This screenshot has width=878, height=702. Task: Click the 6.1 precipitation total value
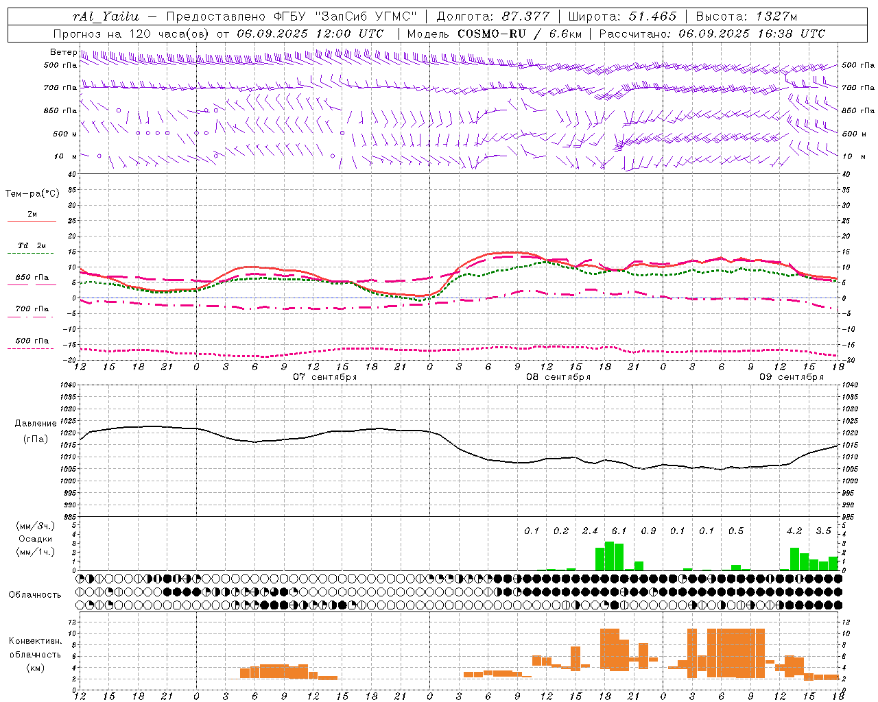(x=619, y=531)
